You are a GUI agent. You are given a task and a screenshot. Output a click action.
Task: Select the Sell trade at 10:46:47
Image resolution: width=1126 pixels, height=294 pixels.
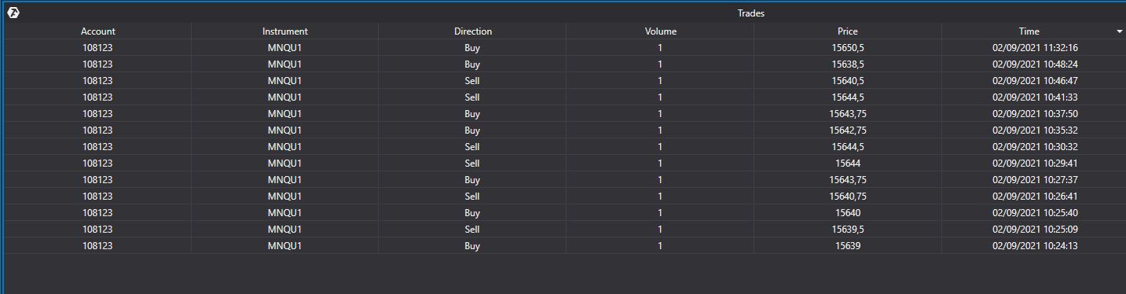pyautogui.click(x=564, y=81)
